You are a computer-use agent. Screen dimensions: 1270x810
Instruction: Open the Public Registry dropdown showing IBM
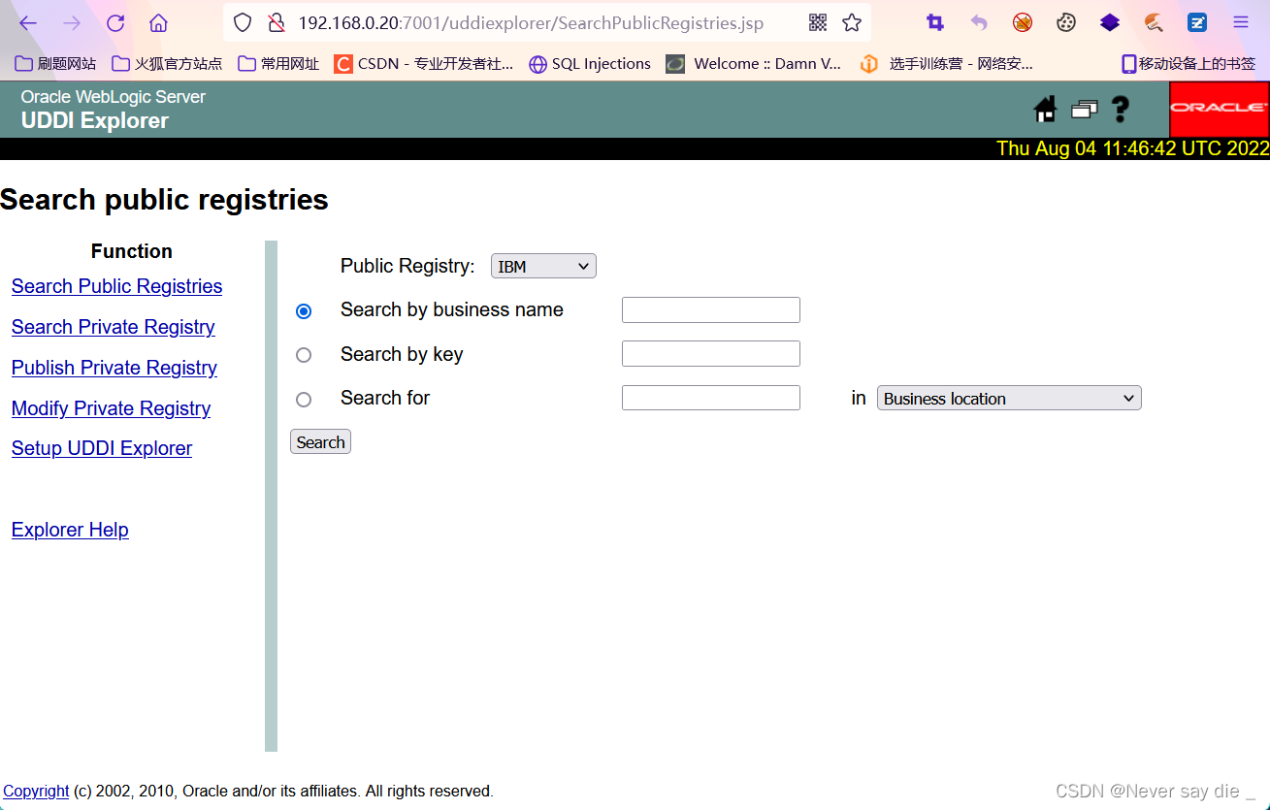point(542,265)
